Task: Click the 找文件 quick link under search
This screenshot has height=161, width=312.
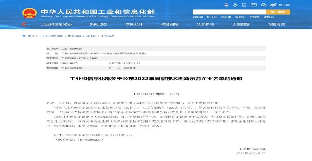Action: (212, 17)
